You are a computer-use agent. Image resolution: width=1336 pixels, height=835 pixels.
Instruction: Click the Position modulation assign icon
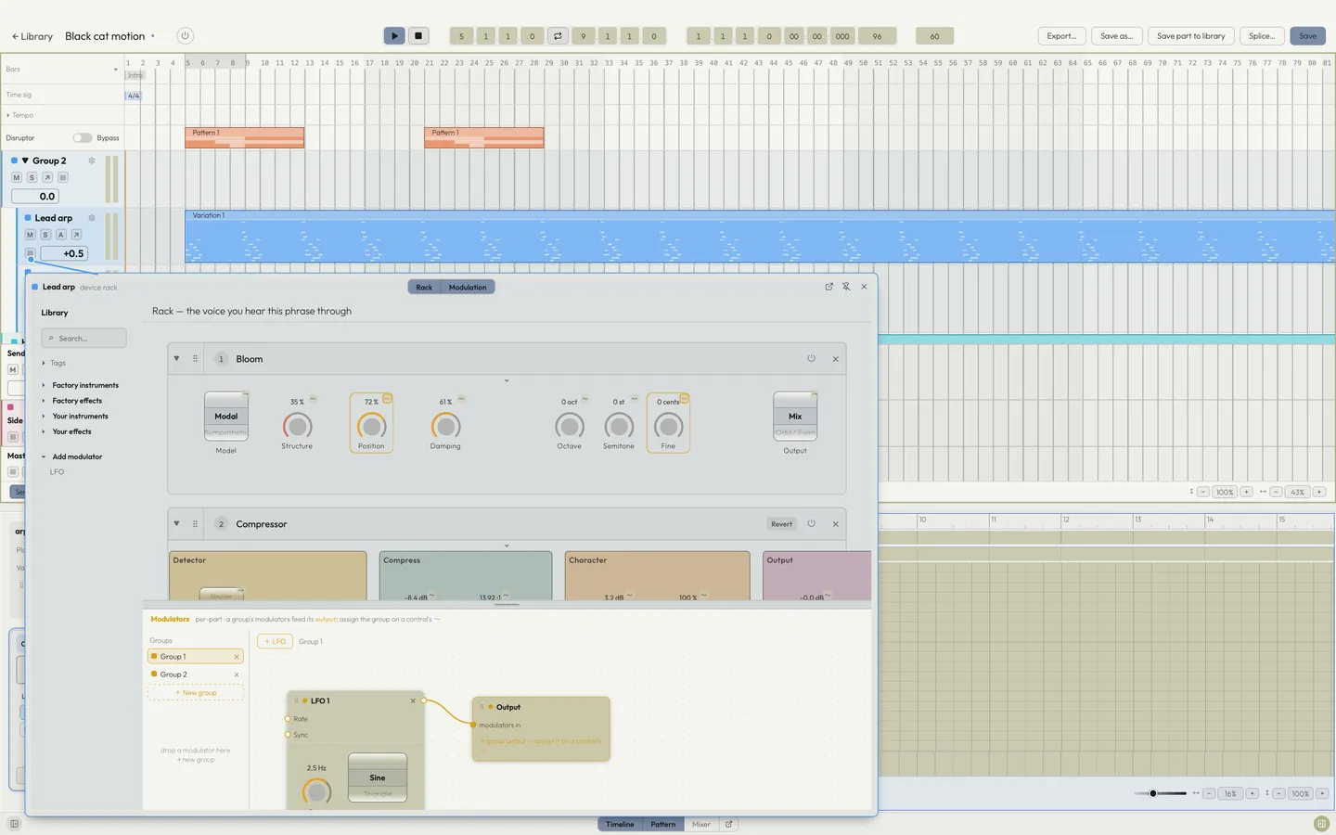(387, 399)
